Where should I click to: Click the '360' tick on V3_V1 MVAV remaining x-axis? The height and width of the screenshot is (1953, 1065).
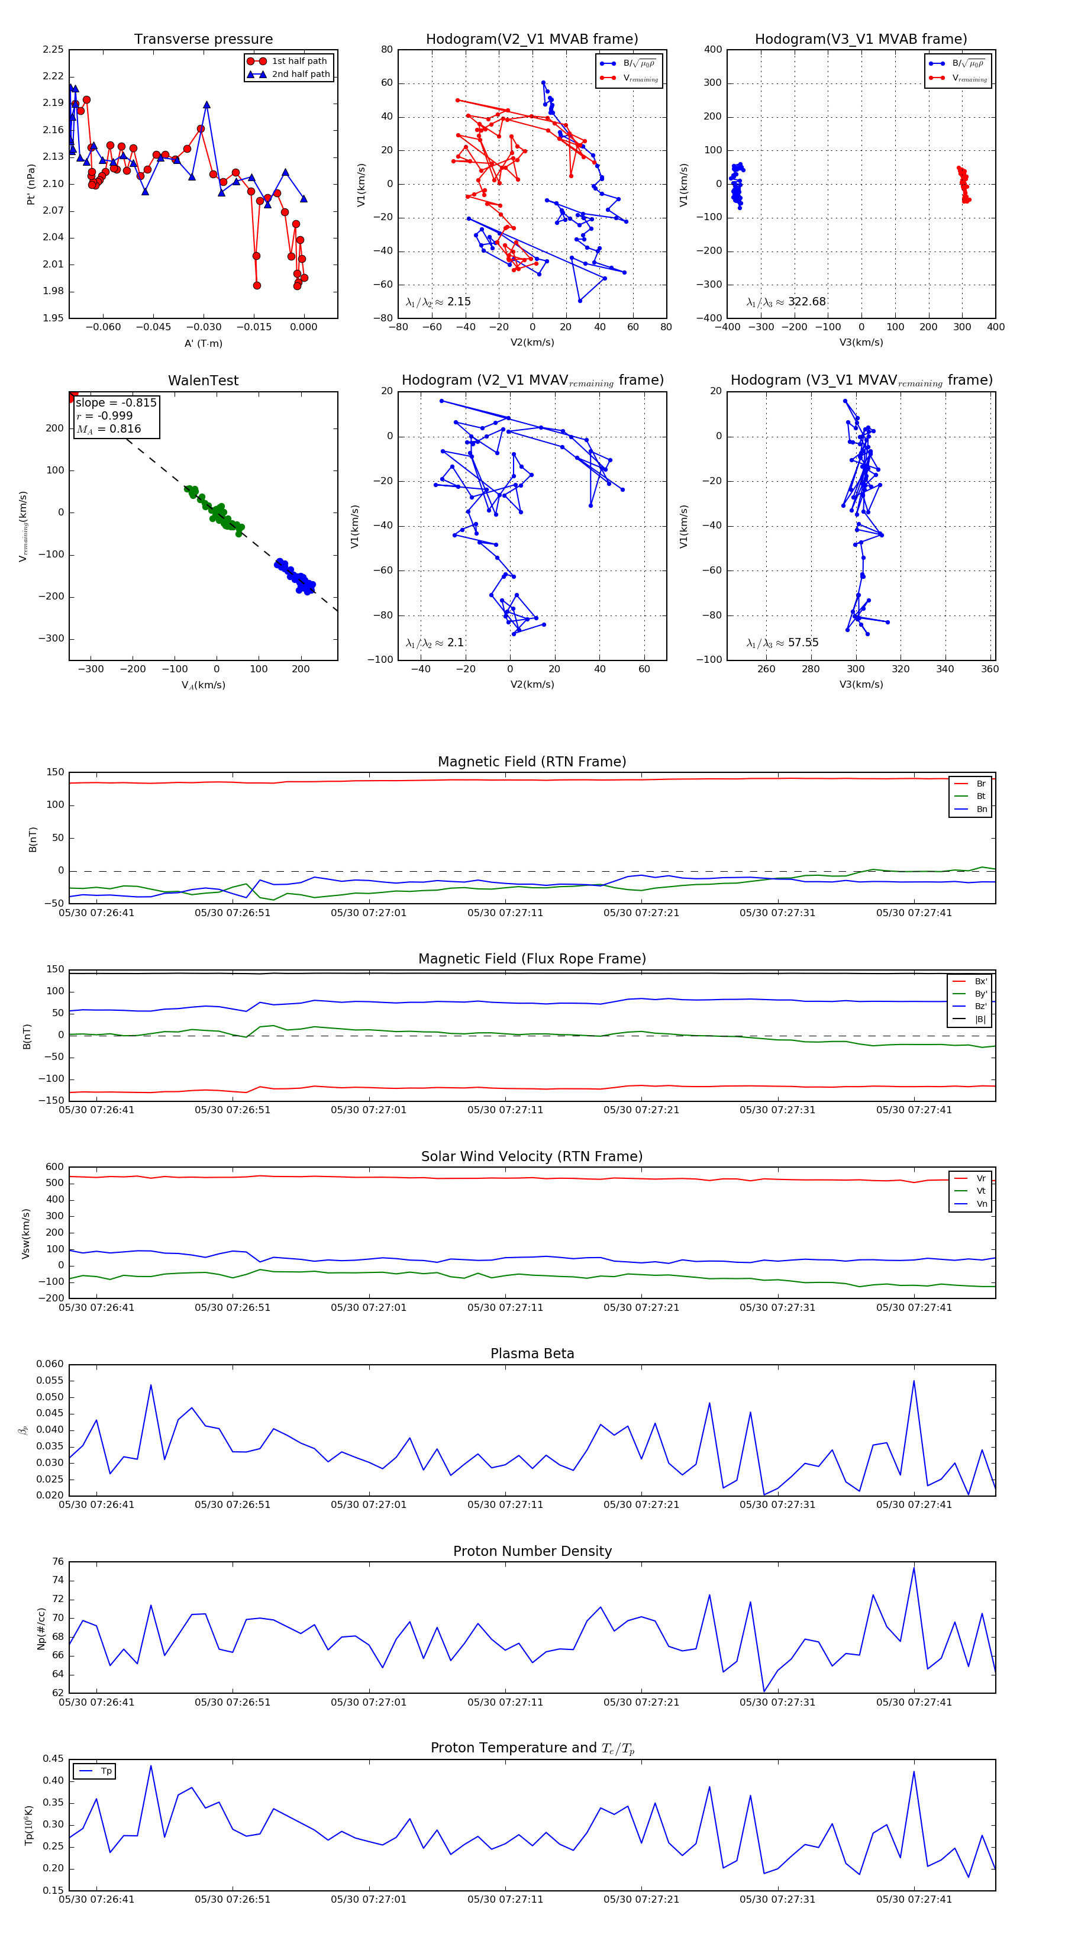pos(989,669)
